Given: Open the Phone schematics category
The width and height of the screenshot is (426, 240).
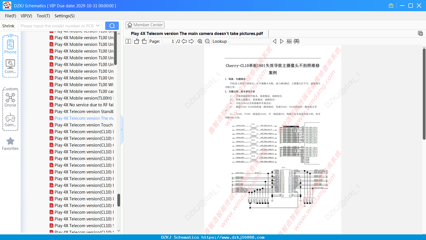Looking at the screenshot, I should point(10,47).
